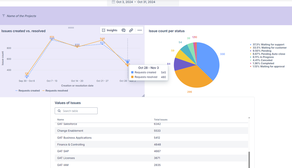Toggle Canceled legend item

261,60
